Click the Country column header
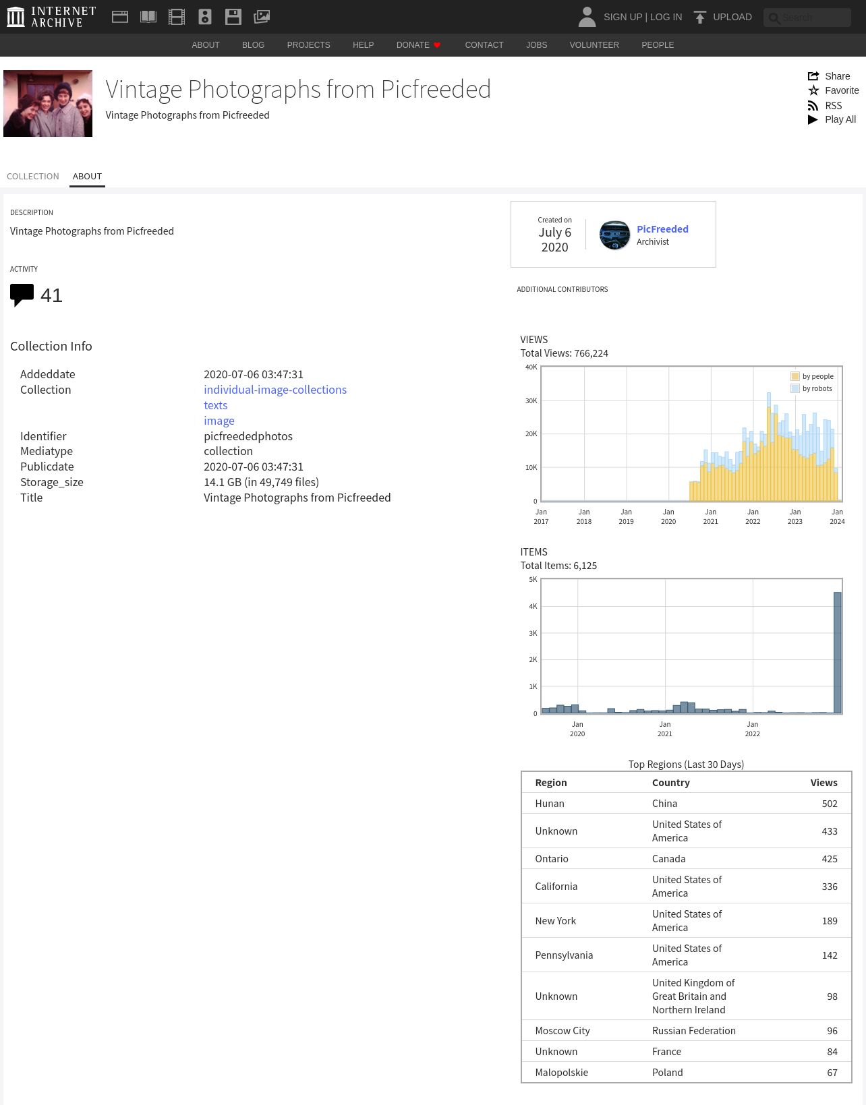Viewport: 866px width, 1105px height. point(671,783)
